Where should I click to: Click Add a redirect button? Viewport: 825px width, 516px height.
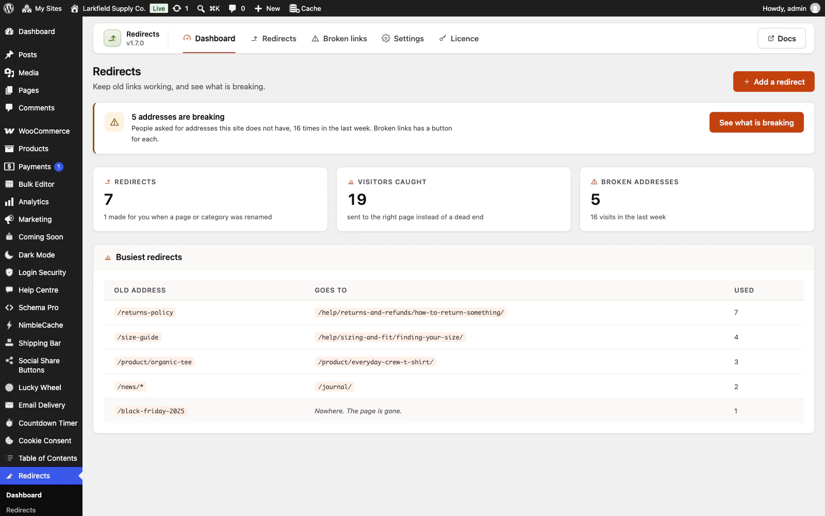pos(774,82)
